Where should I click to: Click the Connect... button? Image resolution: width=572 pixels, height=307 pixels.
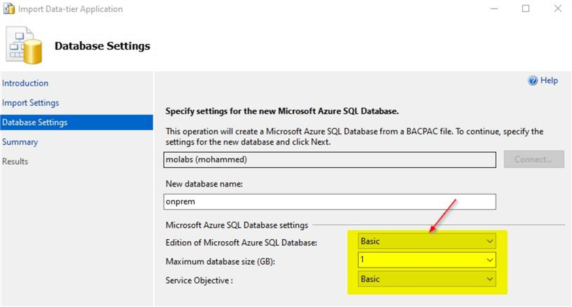coord(533,159)
